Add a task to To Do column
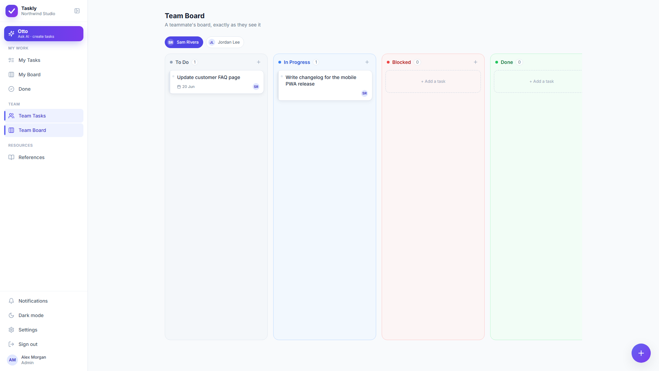The height and width of the screenshot is (371, 659). click(x=259, y=62)
